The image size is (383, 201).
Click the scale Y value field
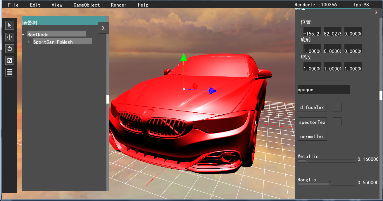coord(332,67)
